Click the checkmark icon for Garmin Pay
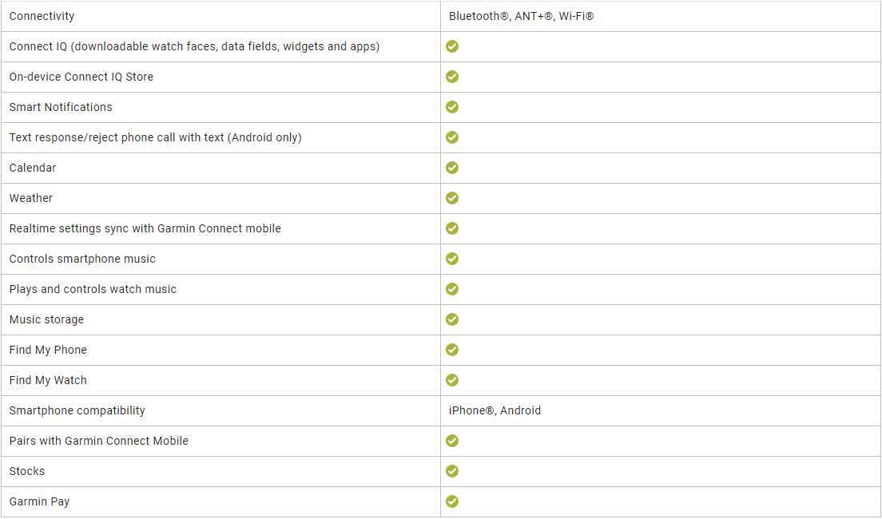This screenshot has width=882, height=519. tap(451, 501)
